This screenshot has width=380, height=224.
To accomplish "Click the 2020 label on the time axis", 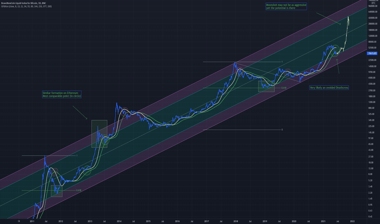I will (x=294, y=221).
